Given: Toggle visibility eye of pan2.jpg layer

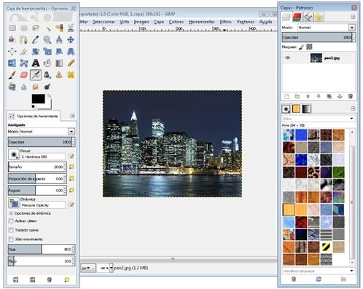Looking at the screenshot, I should [288, 58].
